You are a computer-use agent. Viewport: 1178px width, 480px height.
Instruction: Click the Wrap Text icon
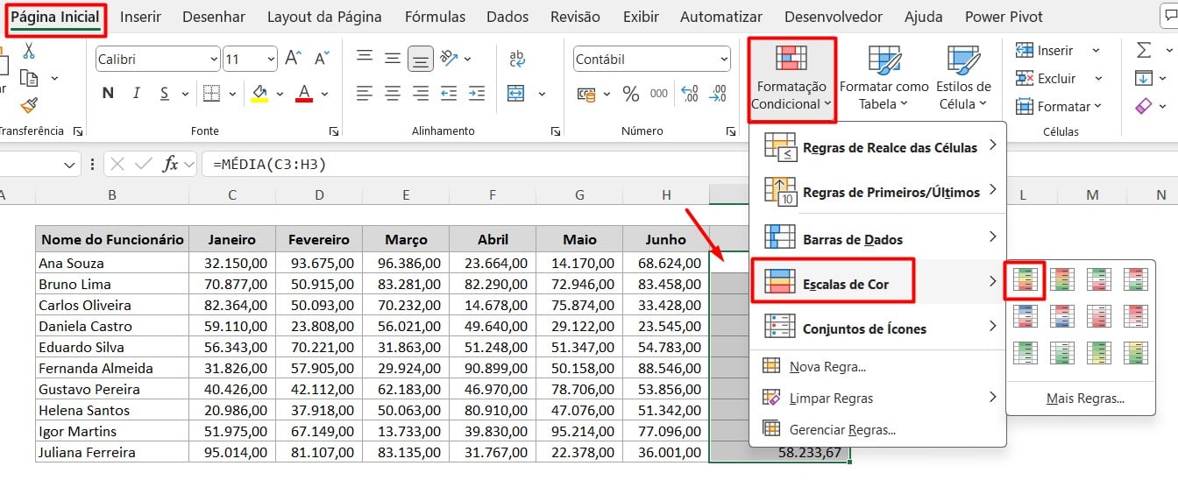(517, 59)
